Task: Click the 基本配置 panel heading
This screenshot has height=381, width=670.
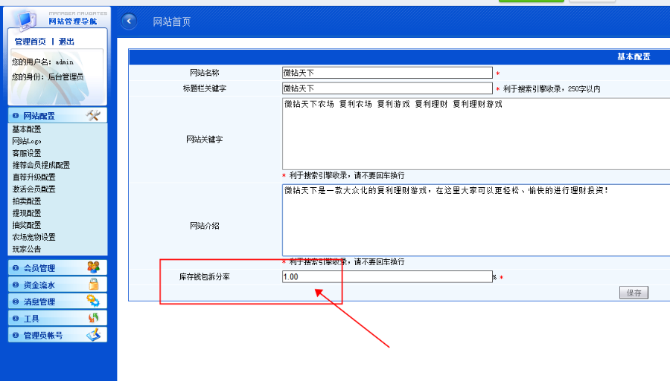Action: 634,56
